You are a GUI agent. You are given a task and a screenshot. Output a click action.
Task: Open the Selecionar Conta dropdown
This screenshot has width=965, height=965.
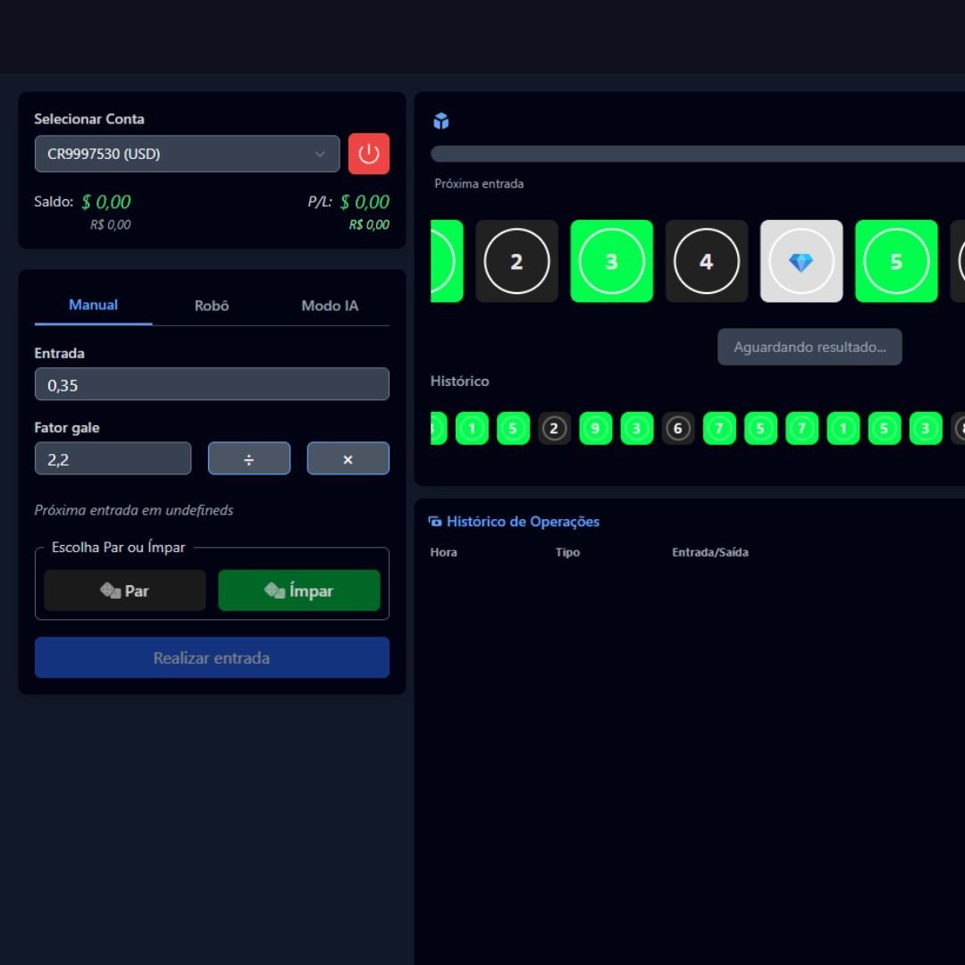(187, 154)
